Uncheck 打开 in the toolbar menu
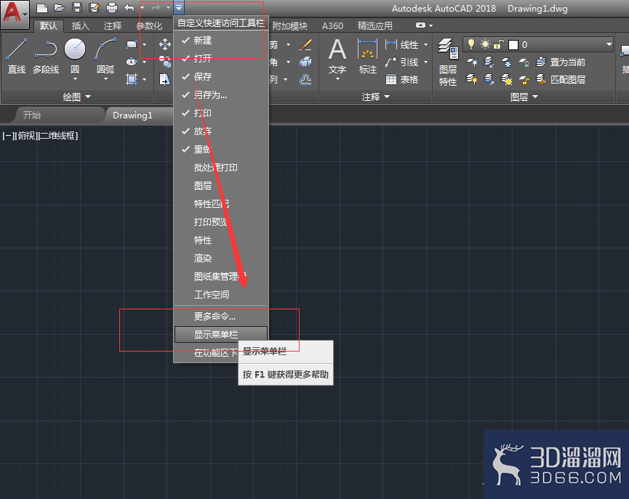The image size is (629, 499). click(x=221, y=59)
